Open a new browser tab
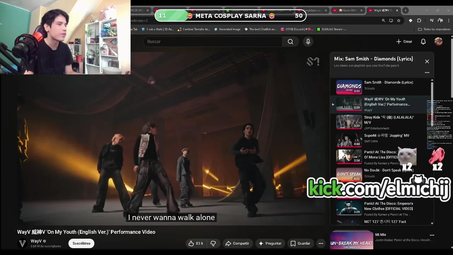The height and width of the screenshot is (255, 453). pyautogui.click(x=406, y=10)
